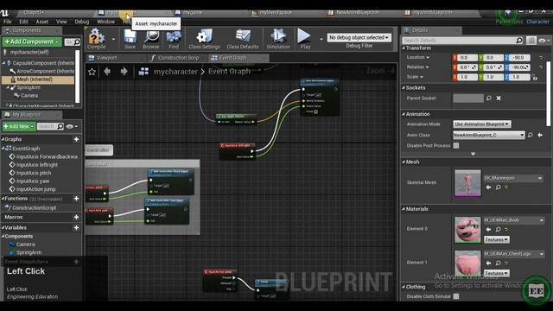Open Class Defaults
Image resolution: width=553 pixels, height=311 pixels.
tap(243, 38)
